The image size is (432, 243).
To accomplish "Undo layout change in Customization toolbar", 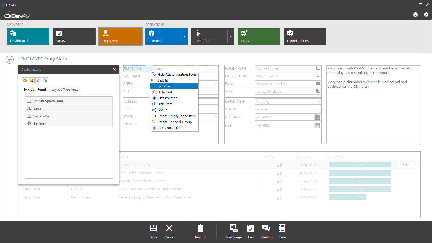I will tap(38, 80).
